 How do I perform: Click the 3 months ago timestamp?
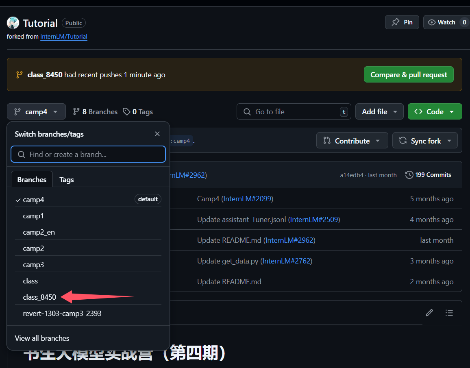click(x=432, y=261)
